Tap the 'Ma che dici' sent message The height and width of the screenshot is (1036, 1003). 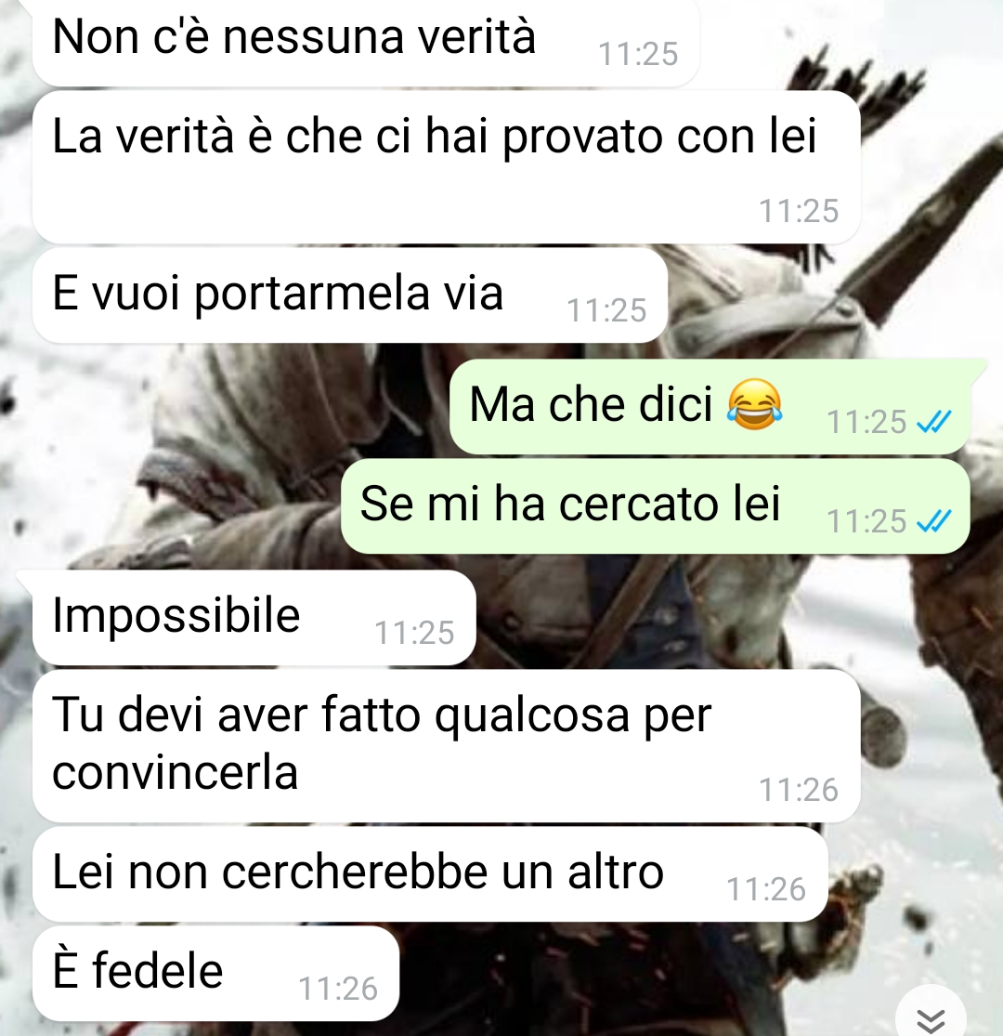coord(710,406)
